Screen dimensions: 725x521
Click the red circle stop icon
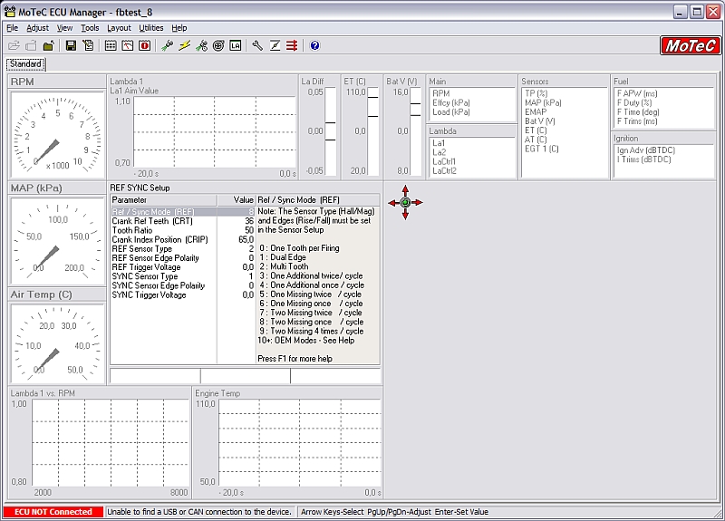tap(145, 46)
